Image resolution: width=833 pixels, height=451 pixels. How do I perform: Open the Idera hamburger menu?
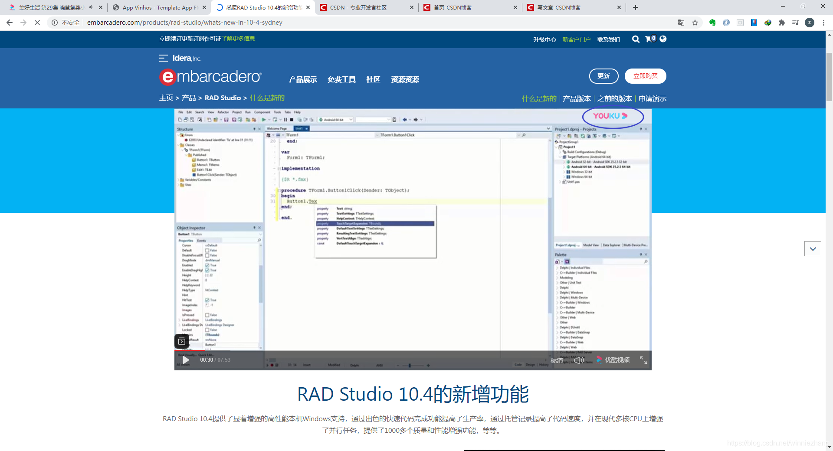(164, 58)
